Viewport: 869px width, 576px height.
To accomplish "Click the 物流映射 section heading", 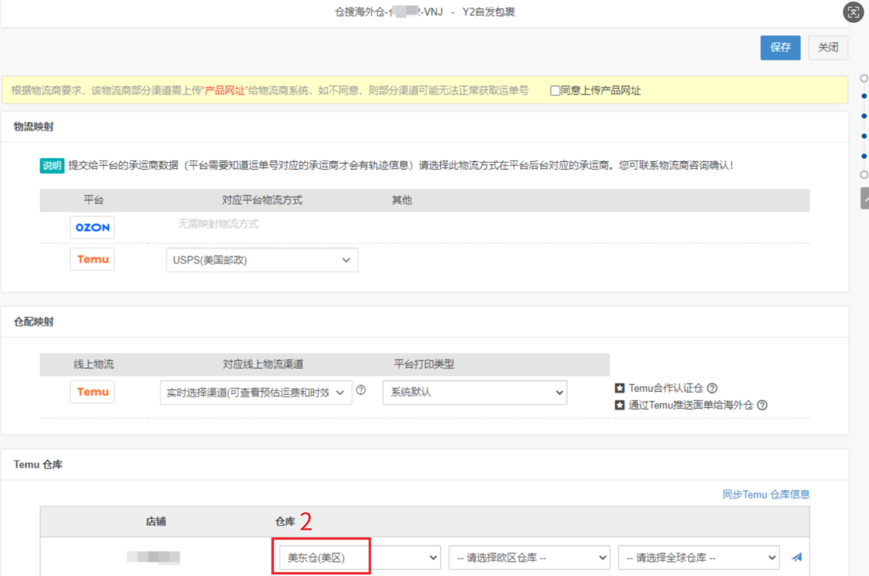I will [x=33, y=126].
